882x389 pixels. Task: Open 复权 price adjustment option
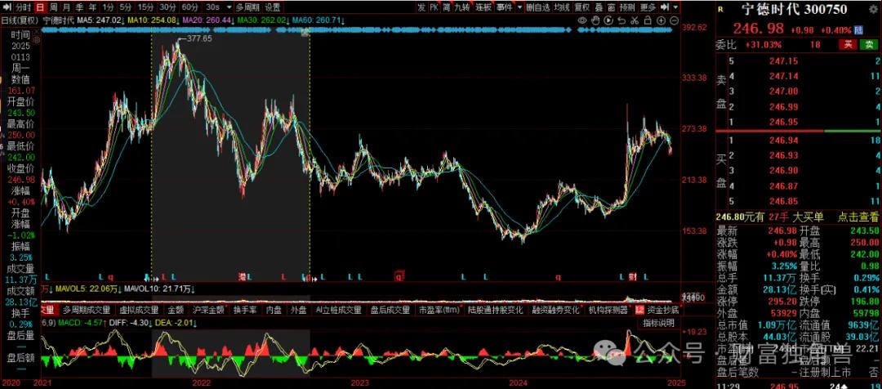(x=582, y=7)
